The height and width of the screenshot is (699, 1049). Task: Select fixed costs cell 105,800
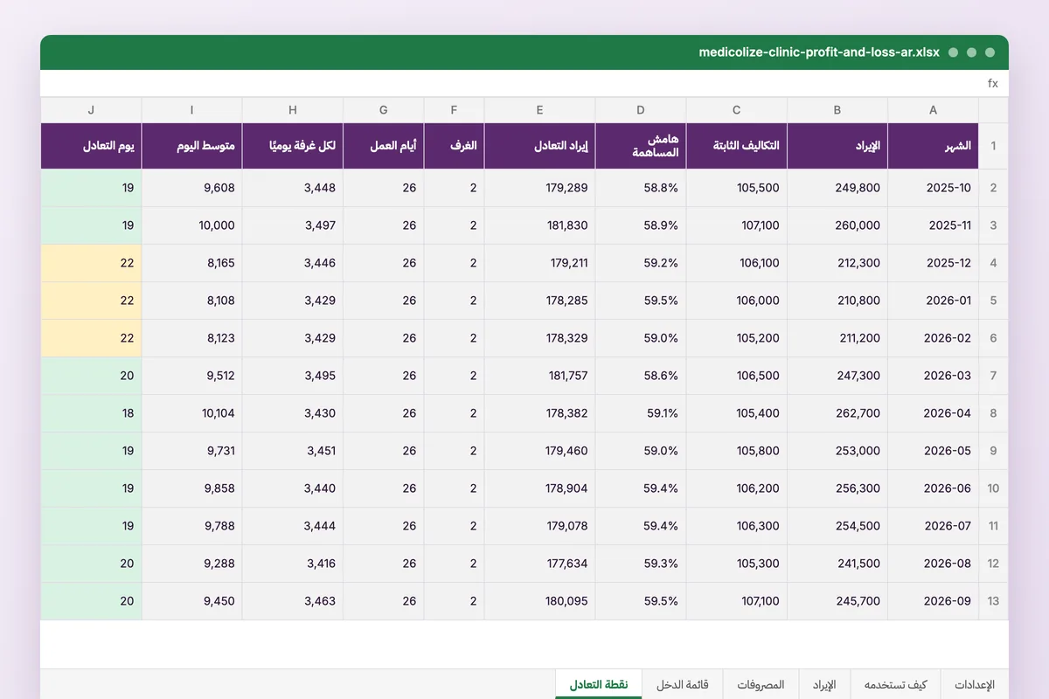click(x=737, y=451)
